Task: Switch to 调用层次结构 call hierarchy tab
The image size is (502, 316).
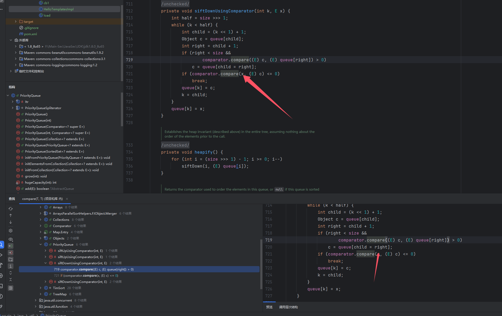Action: 288,307
